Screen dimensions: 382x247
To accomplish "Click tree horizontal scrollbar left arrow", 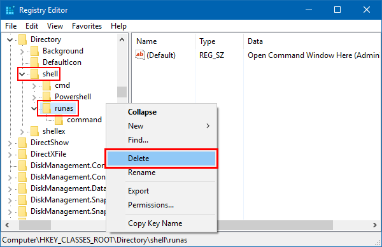I will click(x=7, y=225).
